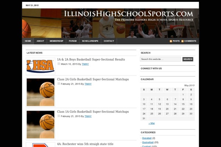Viewport: 221px width, 147px height.
Task: Select the Membership menu item
Action: click(x=56, y=41)
